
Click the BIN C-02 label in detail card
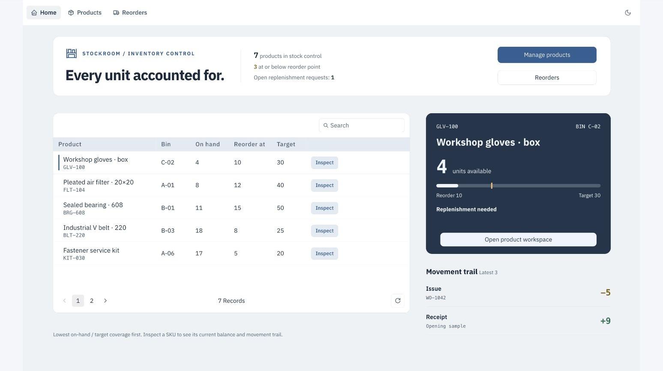click(588, 127)
